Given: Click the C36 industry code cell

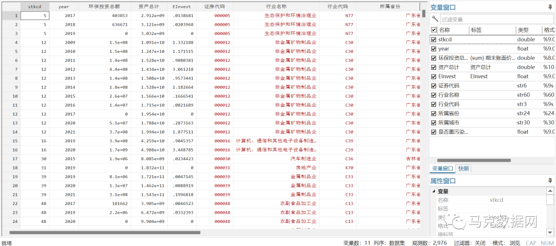Looking at the screenshot, I should pos(338,159).
